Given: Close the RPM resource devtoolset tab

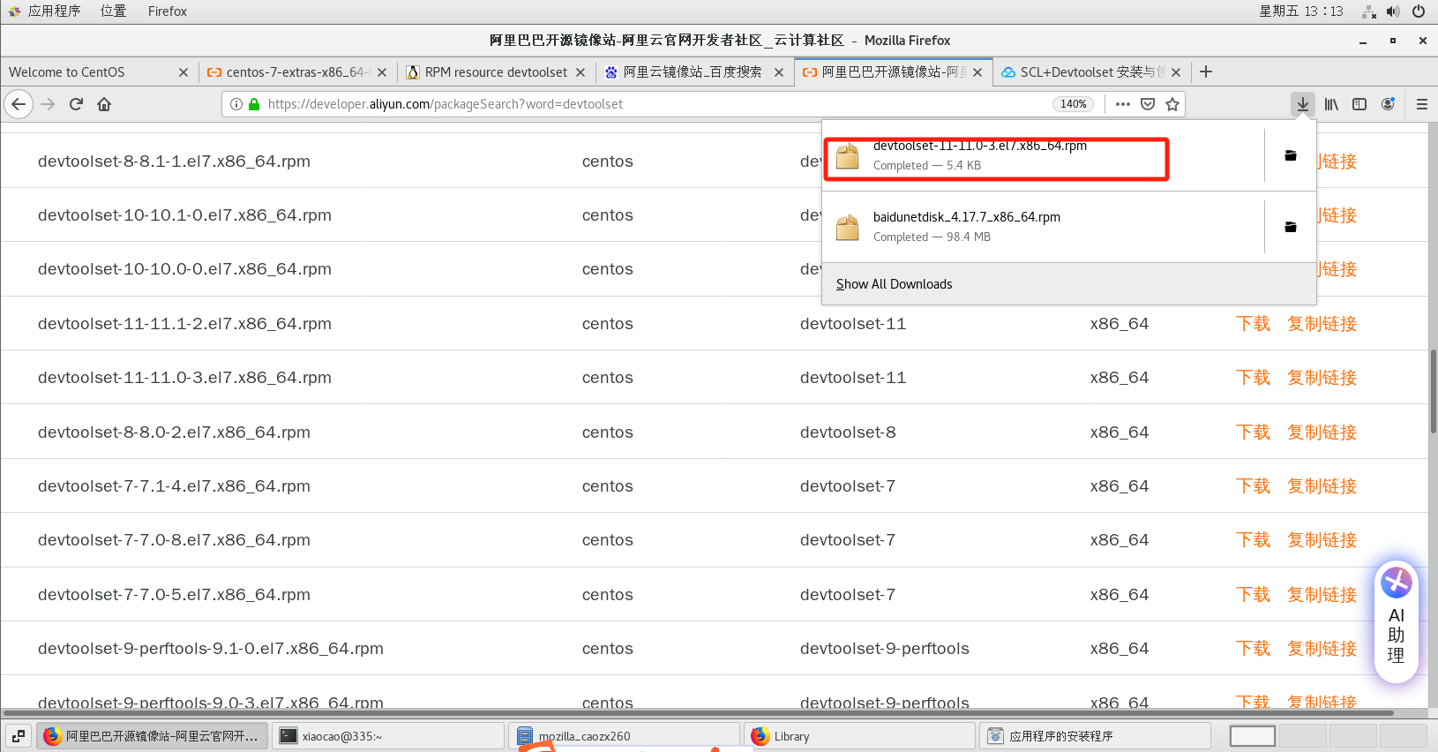Looking at the screenshot, I should point(580,72).
